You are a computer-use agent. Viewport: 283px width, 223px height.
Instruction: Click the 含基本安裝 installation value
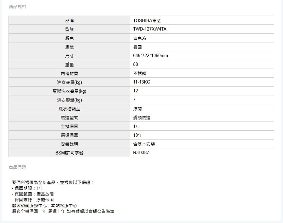coord(144,144)
